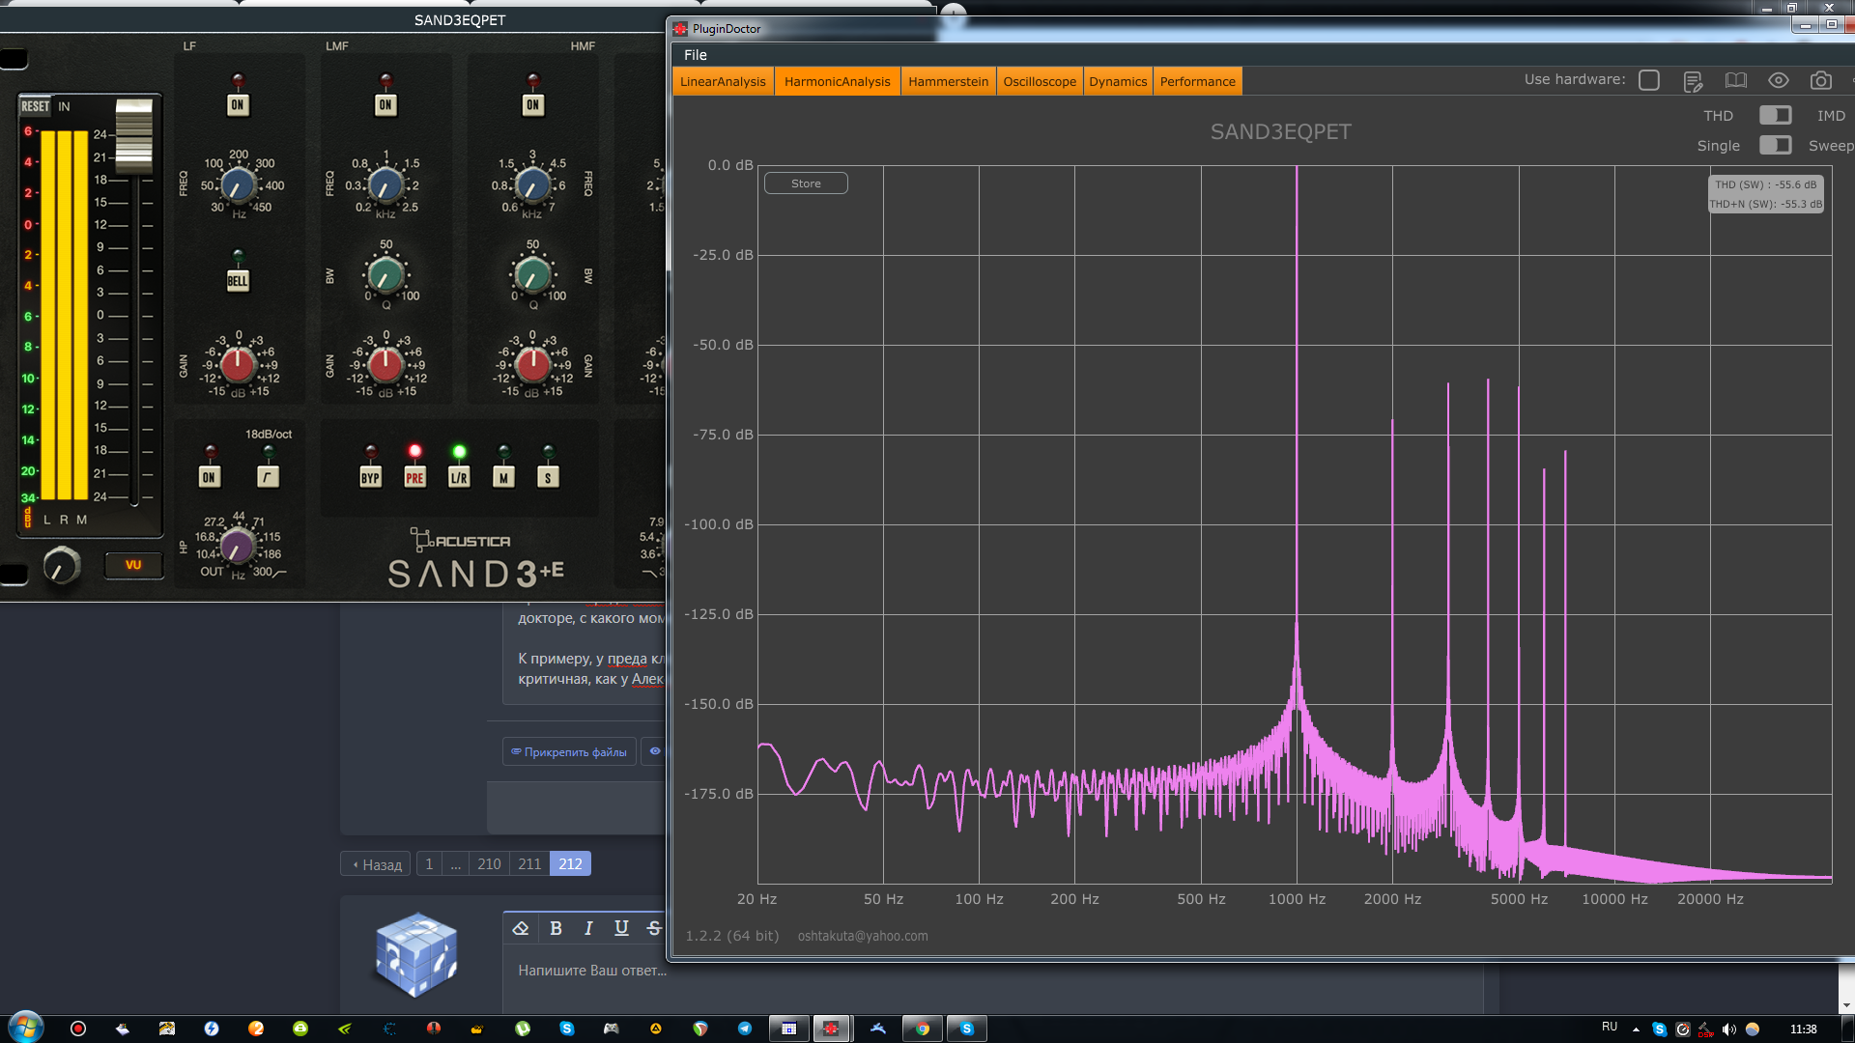Click the LMF bandwidth Q knob
Image resolution: width=1855 pixels, height=1043 pixels.
385,276
